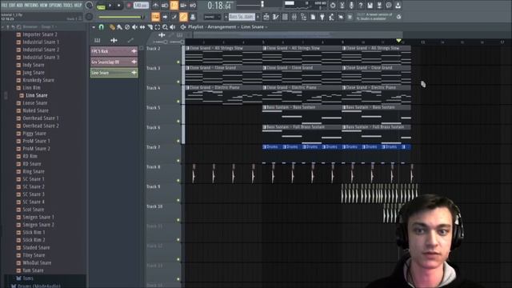This screenshot has height=288, width=512.
Task: Toggle the highlighted link/multilink controllers button
Action: coord(183,17)
